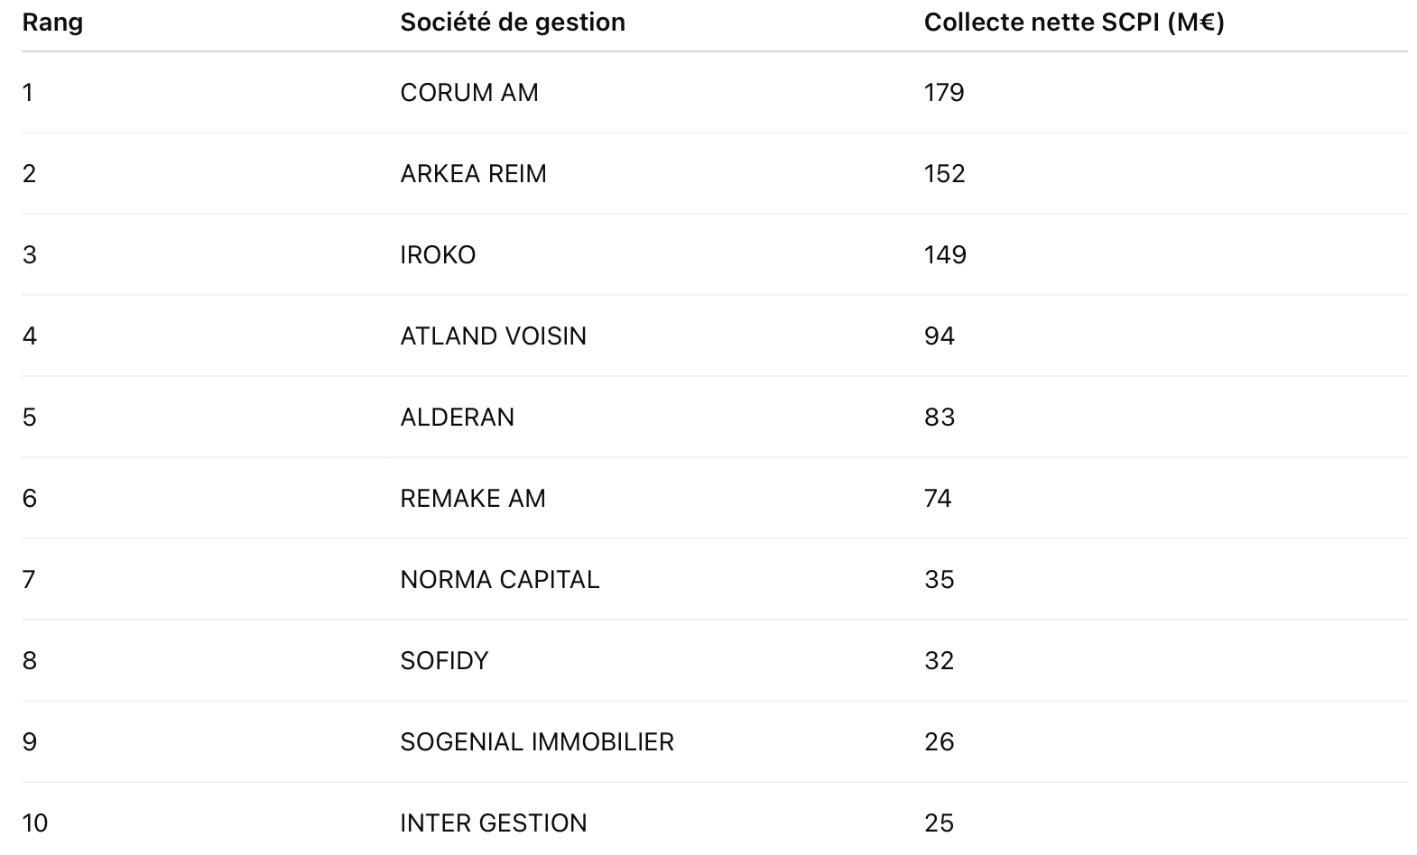Select the value 179 for CORUM AM

[944, 93]
